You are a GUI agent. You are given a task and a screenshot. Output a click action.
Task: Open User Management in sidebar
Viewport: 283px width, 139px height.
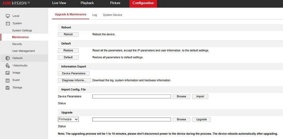[23, 51]
